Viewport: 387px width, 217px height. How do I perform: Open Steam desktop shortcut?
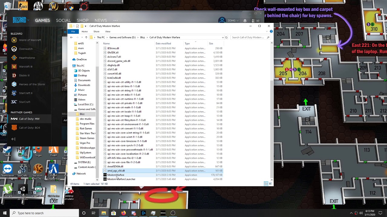pyautogui.click(x=8, y=151)
